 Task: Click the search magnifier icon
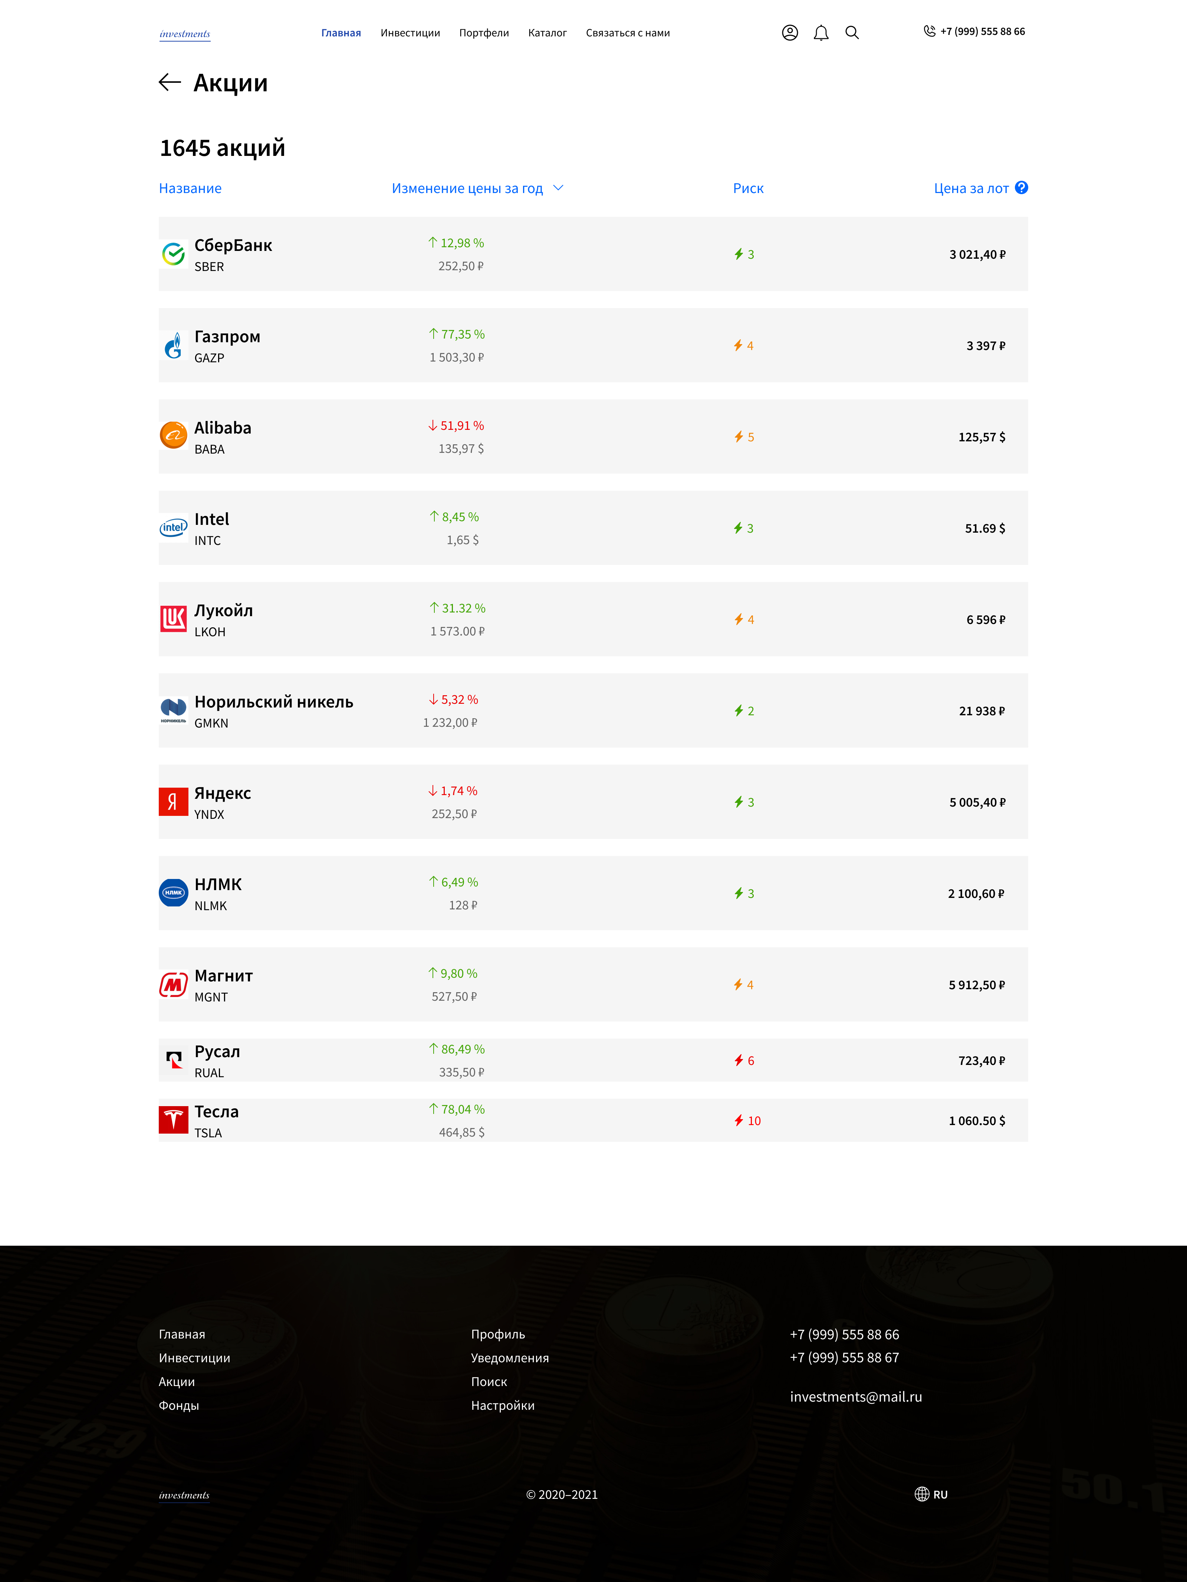pos(852,33)
